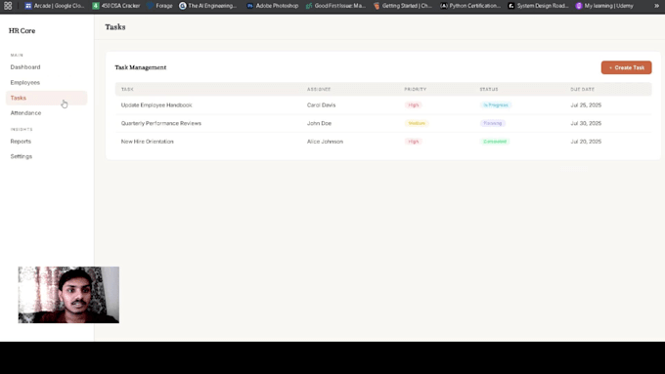Open Settings in the sidebar
Screen dimensions: 665x374
[22, 156]
